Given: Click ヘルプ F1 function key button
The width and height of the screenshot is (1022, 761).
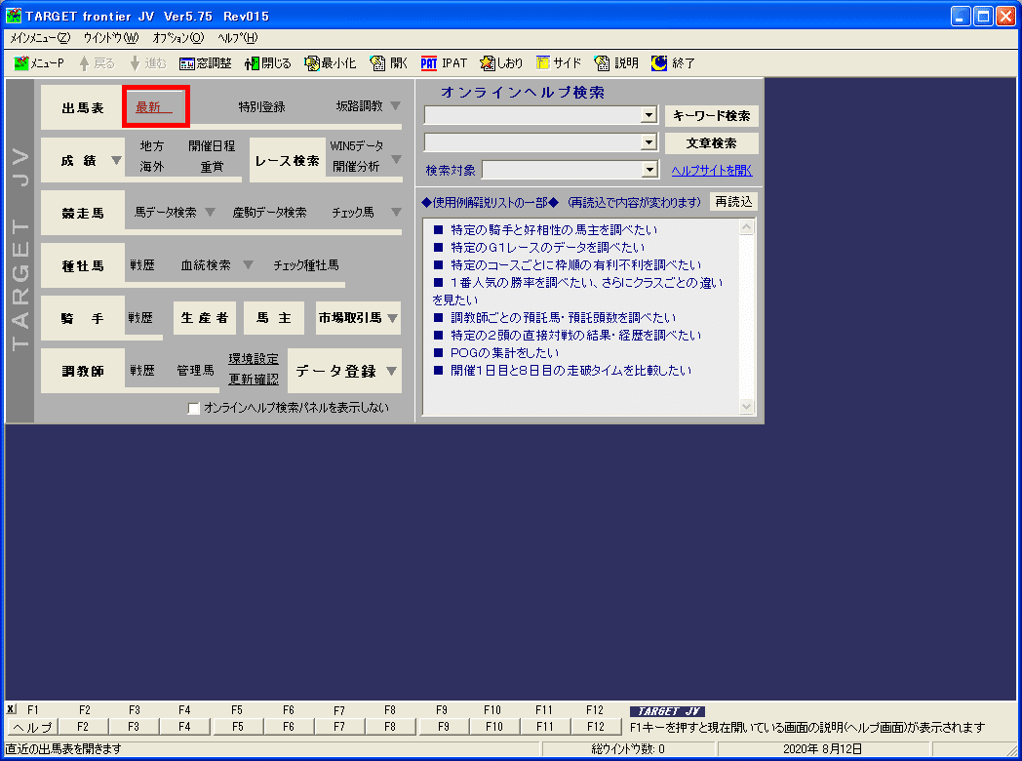Looking at the screenshot, I should (x=32, y=727).
